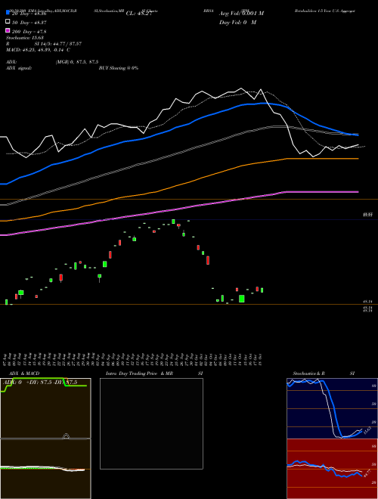Image resolution: width=378 pixels, height=499 pixels.
Task: Click the MACD values readout line
Action: tap(39, 50)
